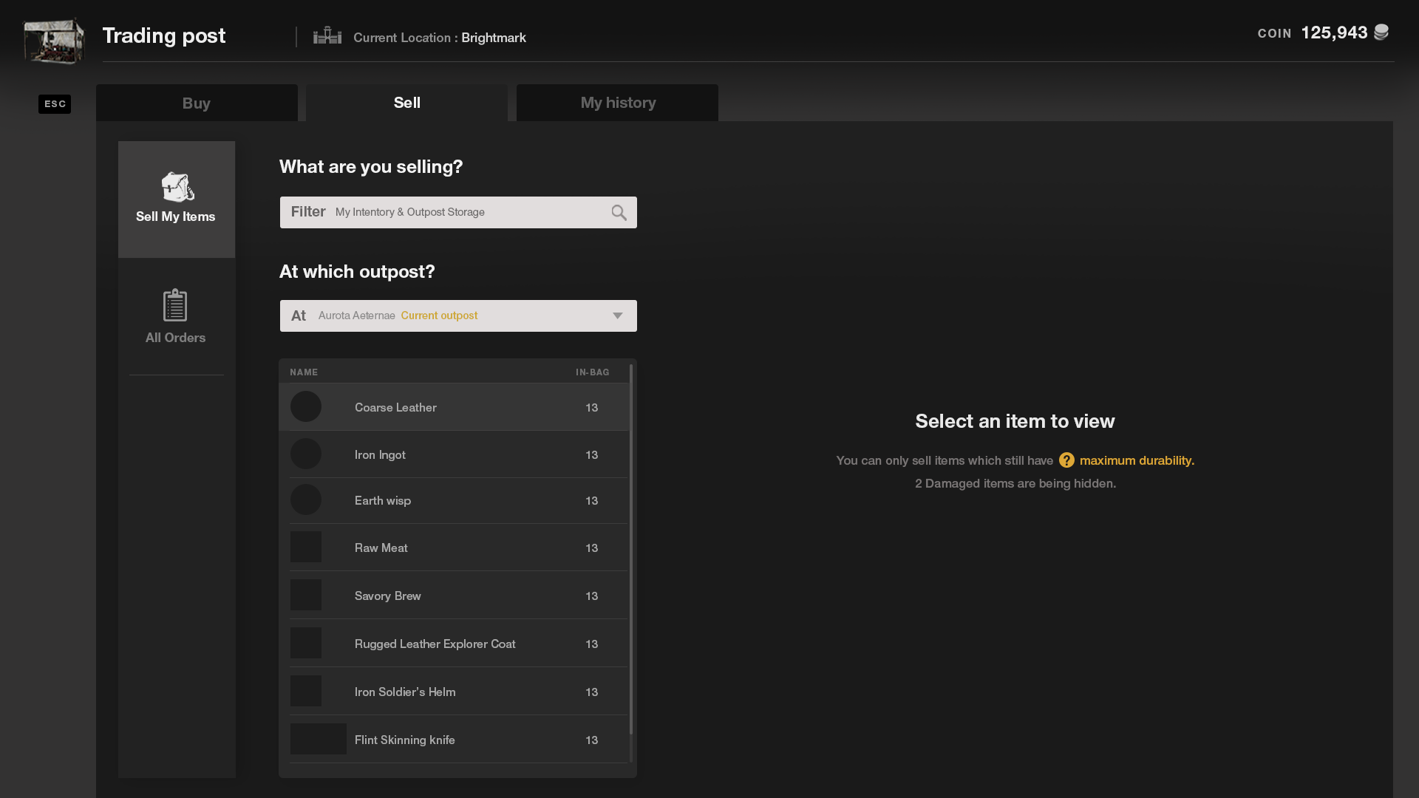
Task: Click the magnifier search icon in filter
Action: coord(619,213)
